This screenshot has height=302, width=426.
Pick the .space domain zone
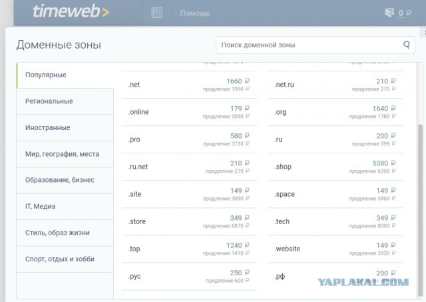(335, 194)
